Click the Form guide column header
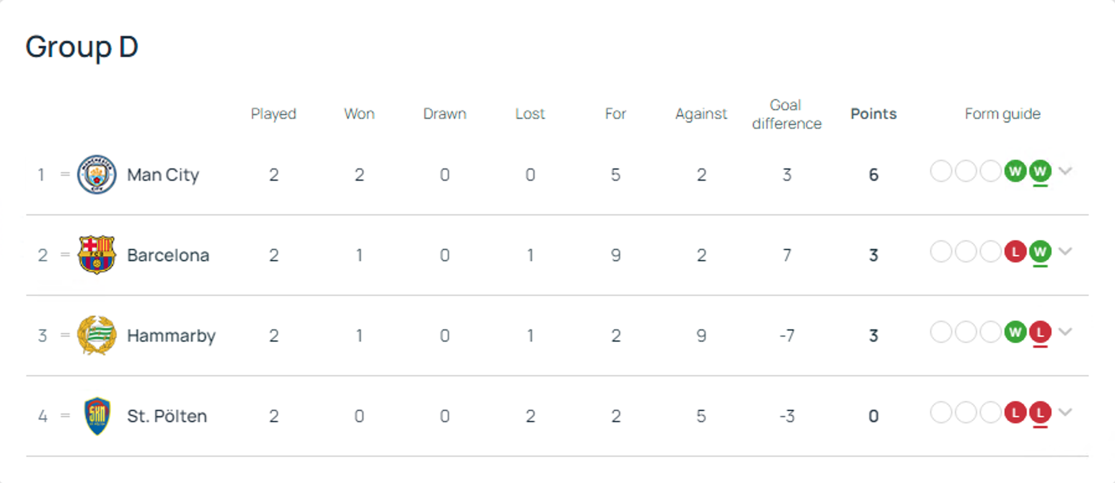 [1002, 114]
